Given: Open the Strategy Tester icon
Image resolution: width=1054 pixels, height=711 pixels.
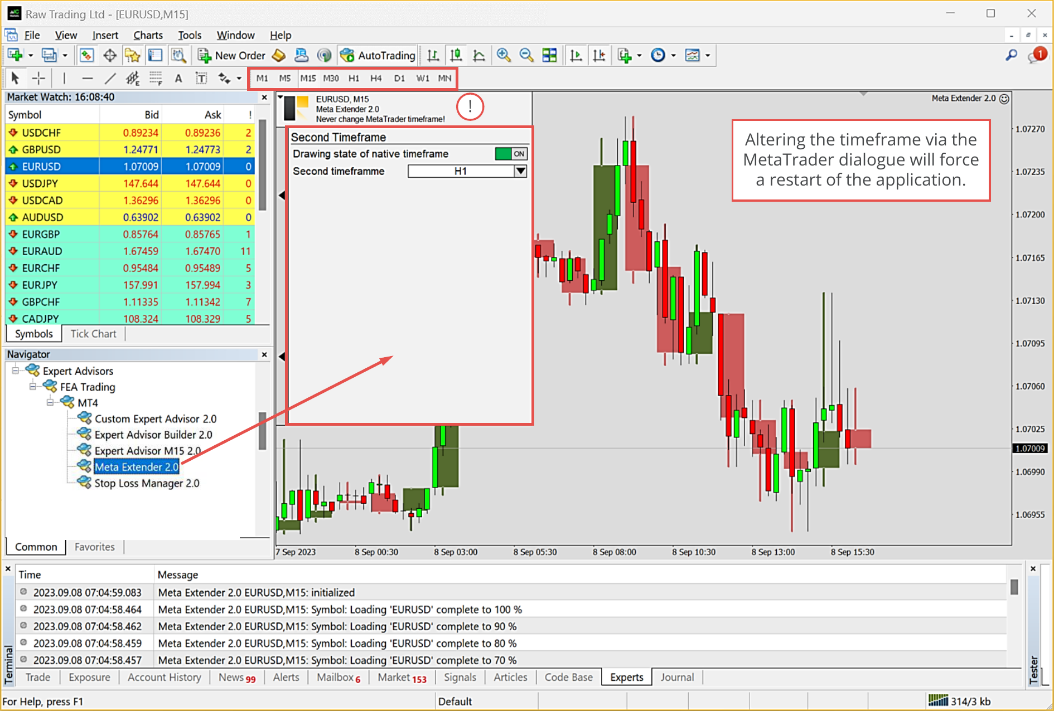Looking at the screenshot, I should 178,55.
